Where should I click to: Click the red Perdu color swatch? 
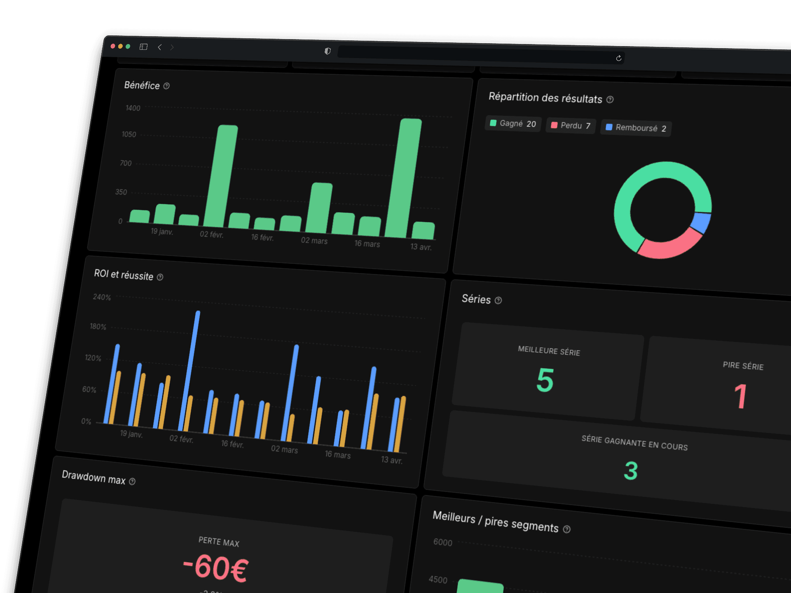point(554,125)
